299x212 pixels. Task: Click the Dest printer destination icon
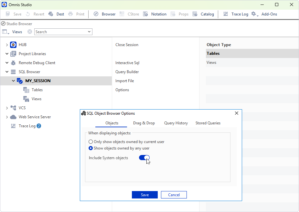tap(51, 14)
